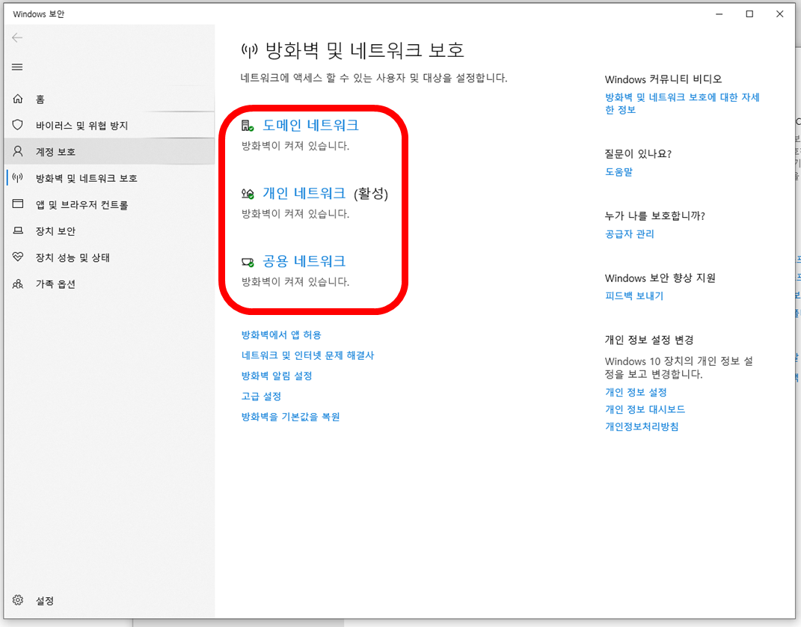Open the 개인 정보 설정 link

click(636, 392)
